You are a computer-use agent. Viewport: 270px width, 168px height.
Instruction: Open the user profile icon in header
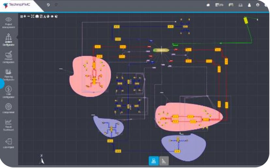[x=249, y=5]
